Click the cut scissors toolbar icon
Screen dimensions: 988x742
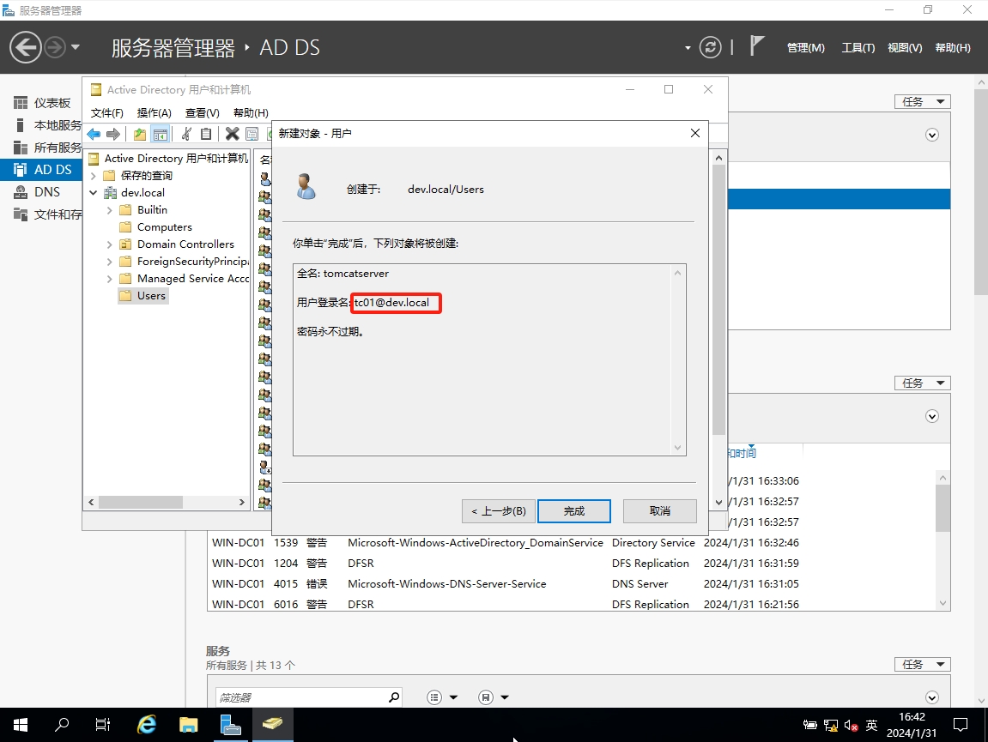tap(185, 134)
